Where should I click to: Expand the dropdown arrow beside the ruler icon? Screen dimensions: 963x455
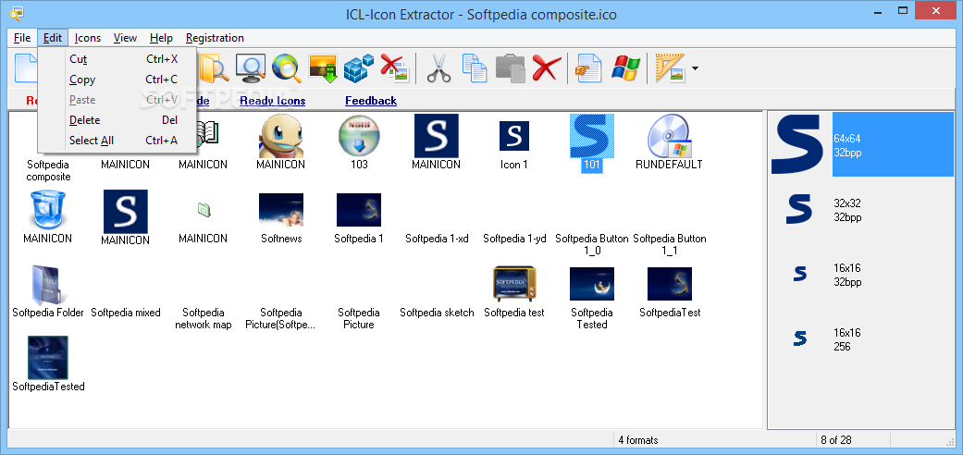tap(695, 68)
